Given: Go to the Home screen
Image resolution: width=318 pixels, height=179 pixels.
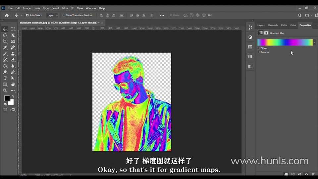Looking at the screenshot, I should click(7, 15).
